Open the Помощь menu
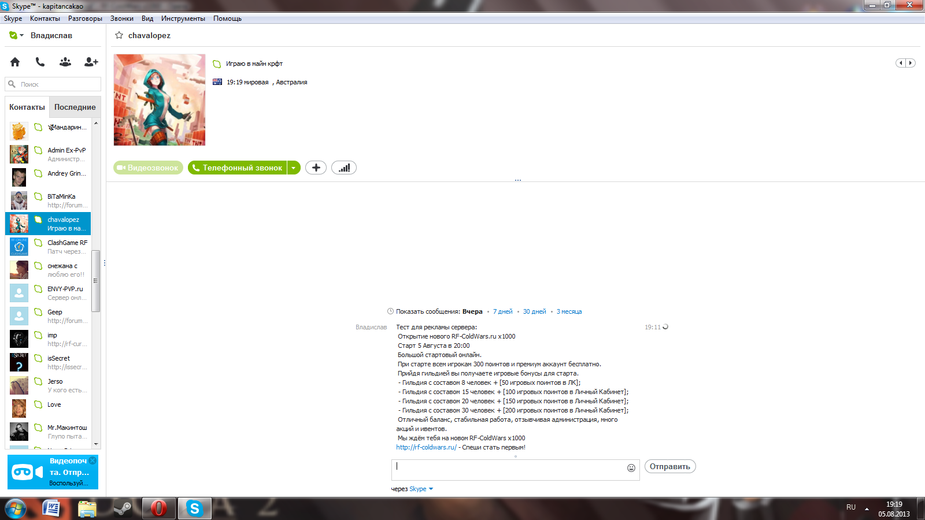The width and height of the screenshot is (925, 520). pos(227,18)
